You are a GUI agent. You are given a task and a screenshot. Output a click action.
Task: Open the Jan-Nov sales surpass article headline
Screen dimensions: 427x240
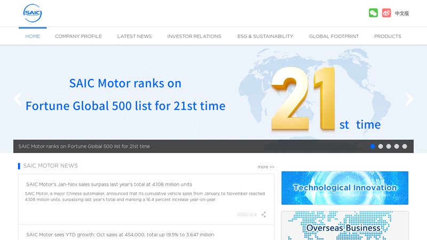click(x=109, y=184)
